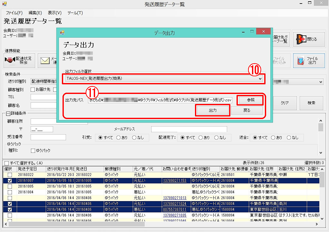329x232 pixels.
Task: Open tracking number link 137890271153
Action: (175, 181)
